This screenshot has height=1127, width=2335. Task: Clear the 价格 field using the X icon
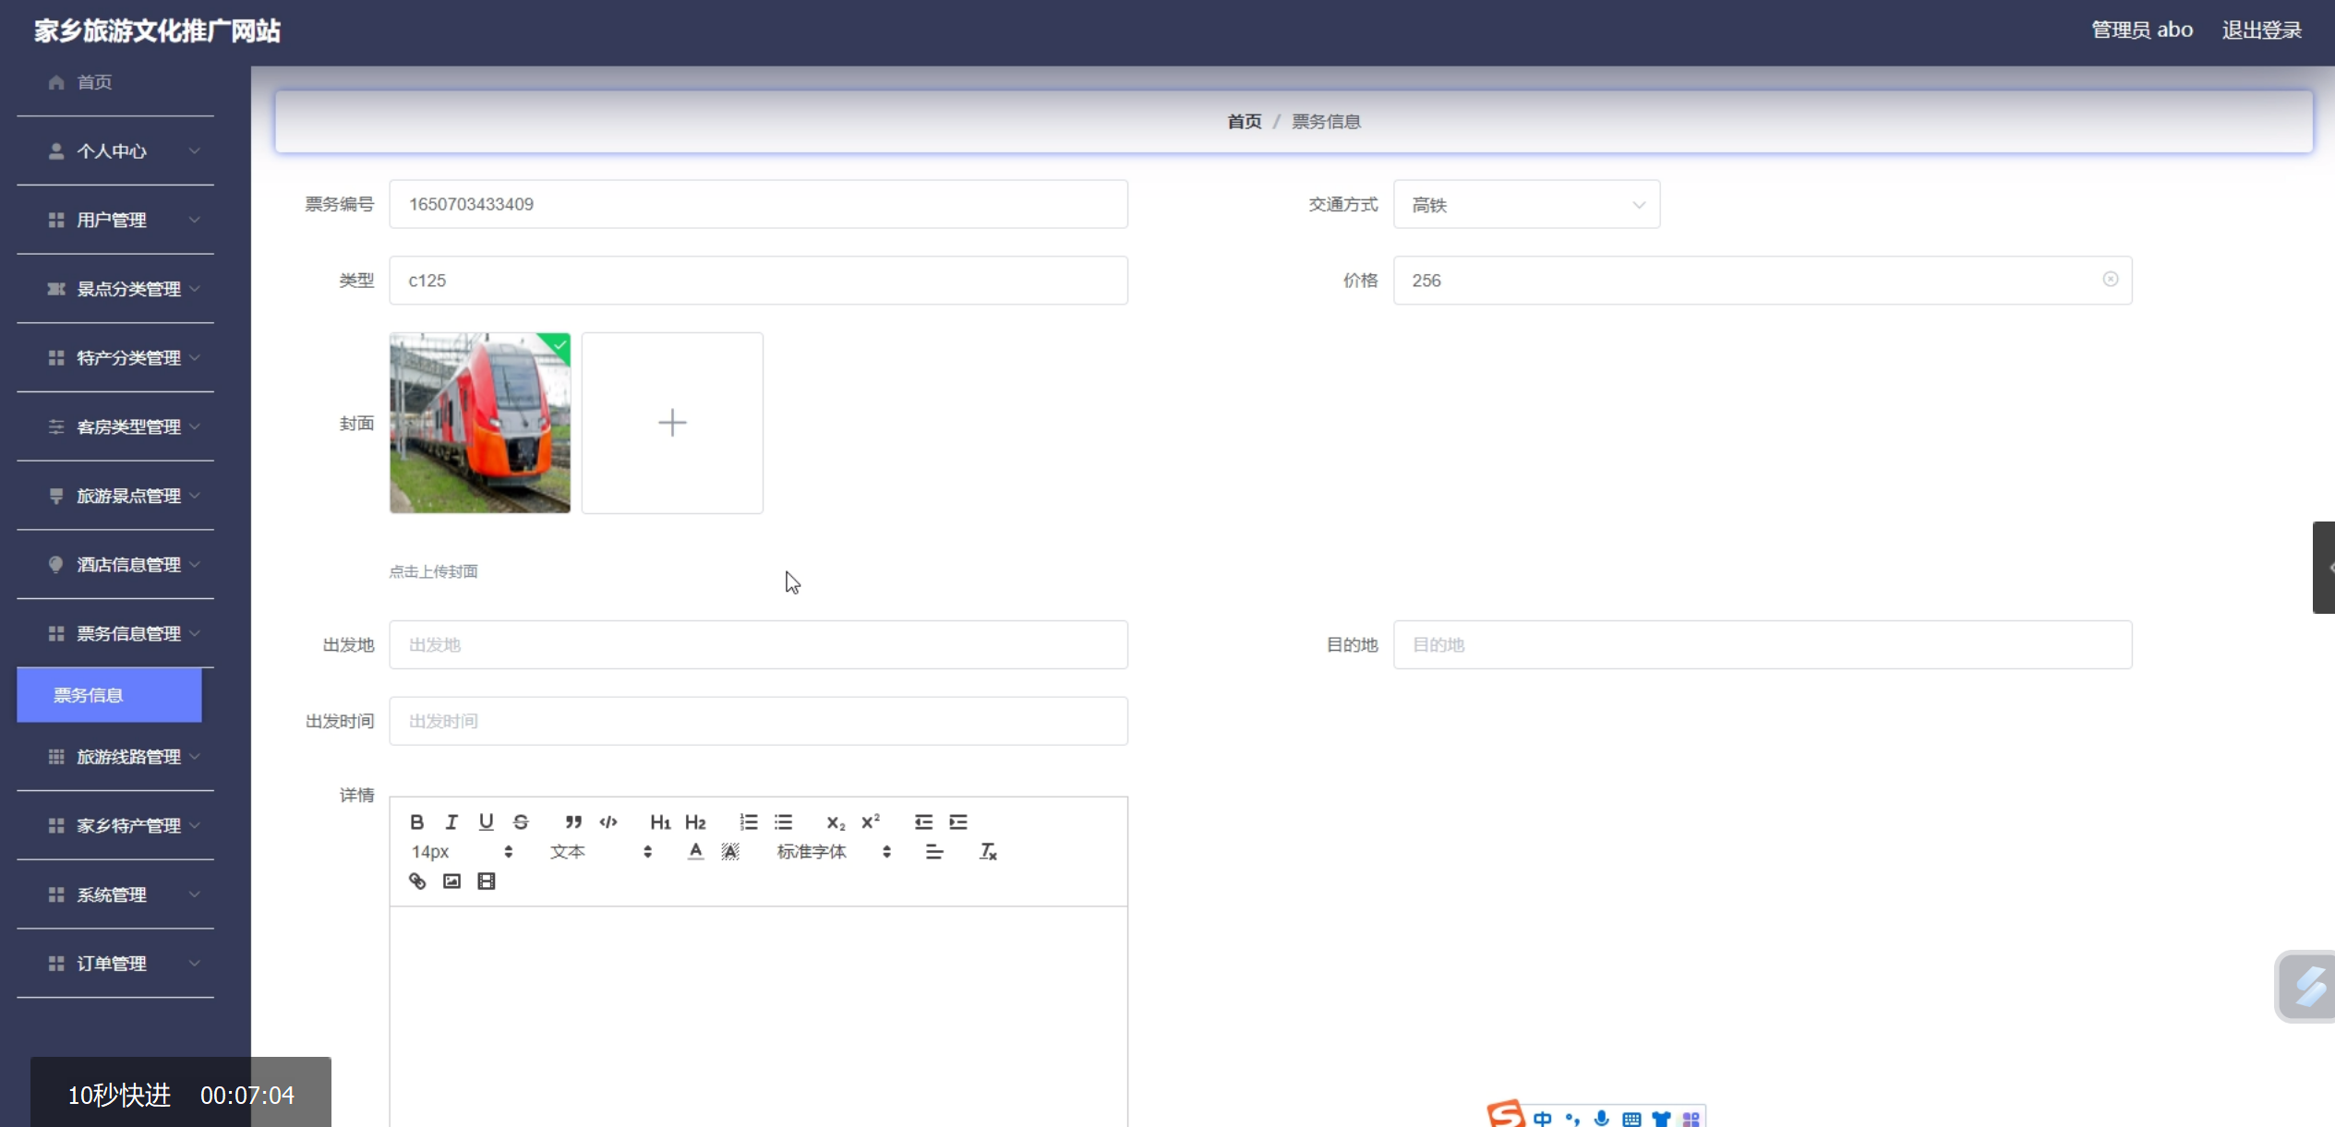(2110, 280)
